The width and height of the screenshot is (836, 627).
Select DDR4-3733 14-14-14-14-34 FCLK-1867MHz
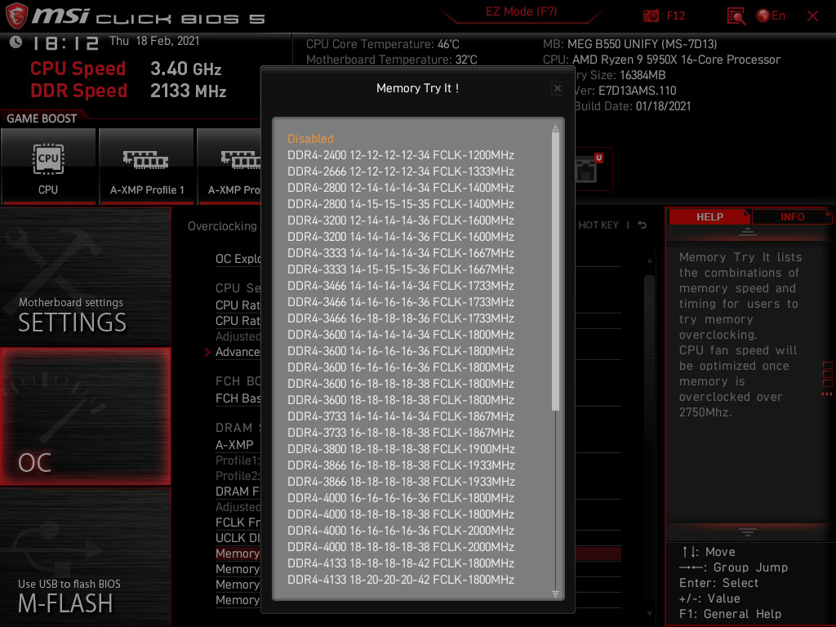[x=401, y=416]
